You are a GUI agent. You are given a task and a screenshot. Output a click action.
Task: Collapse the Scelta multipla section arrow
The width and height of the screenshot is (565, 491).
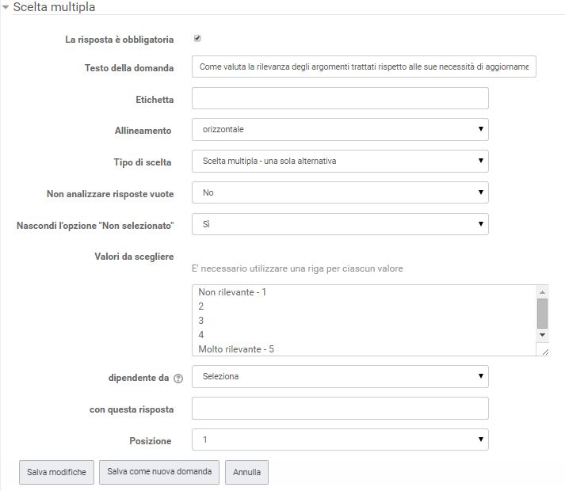click(6, 7)
